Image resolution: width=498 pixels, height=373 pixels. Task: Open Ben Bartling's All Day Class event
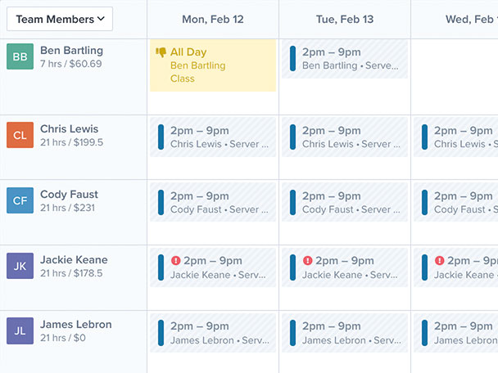click(213, 65)
